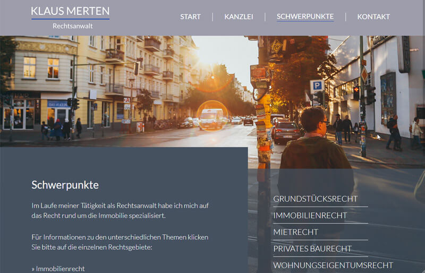Click the Rechtsanwalt subtitle under the logo
Viewport: 425px width, 273px height.
tap(73, 26)
